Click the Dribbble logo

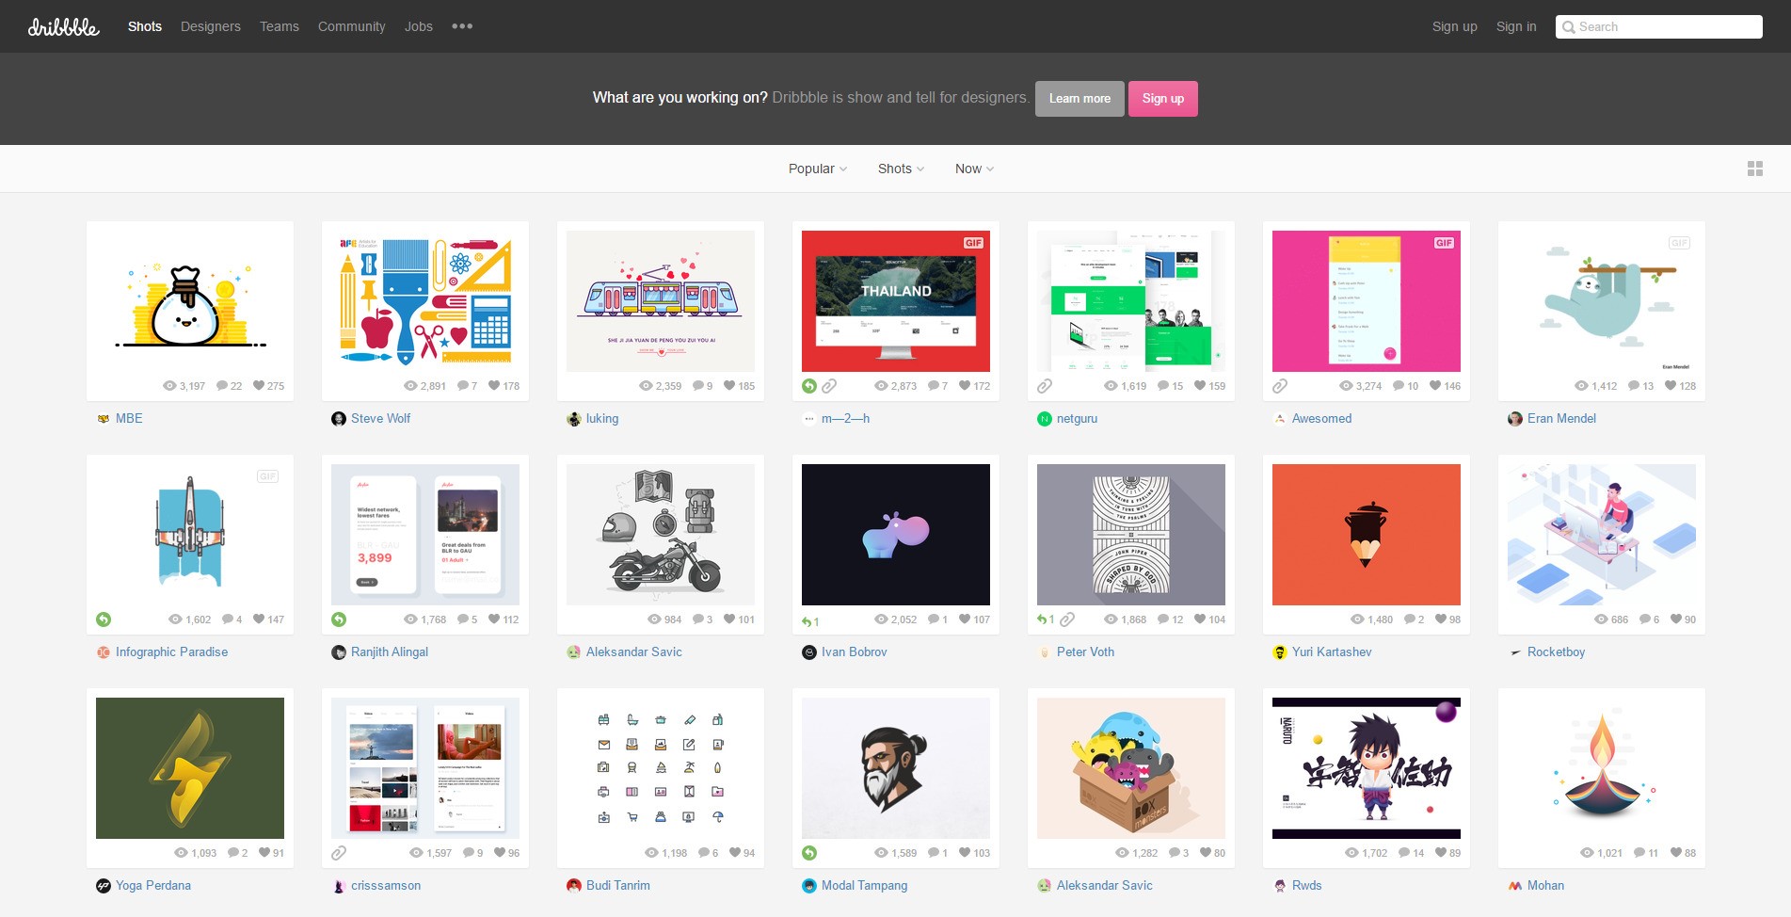tap(63, 26)
